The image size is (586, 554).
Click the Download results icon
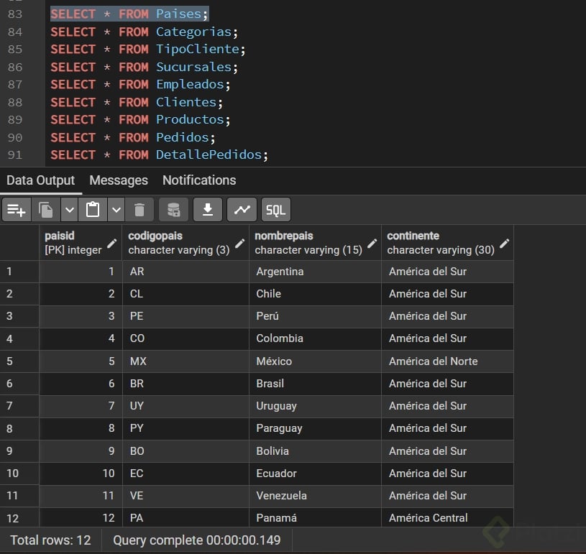point(208,210)
